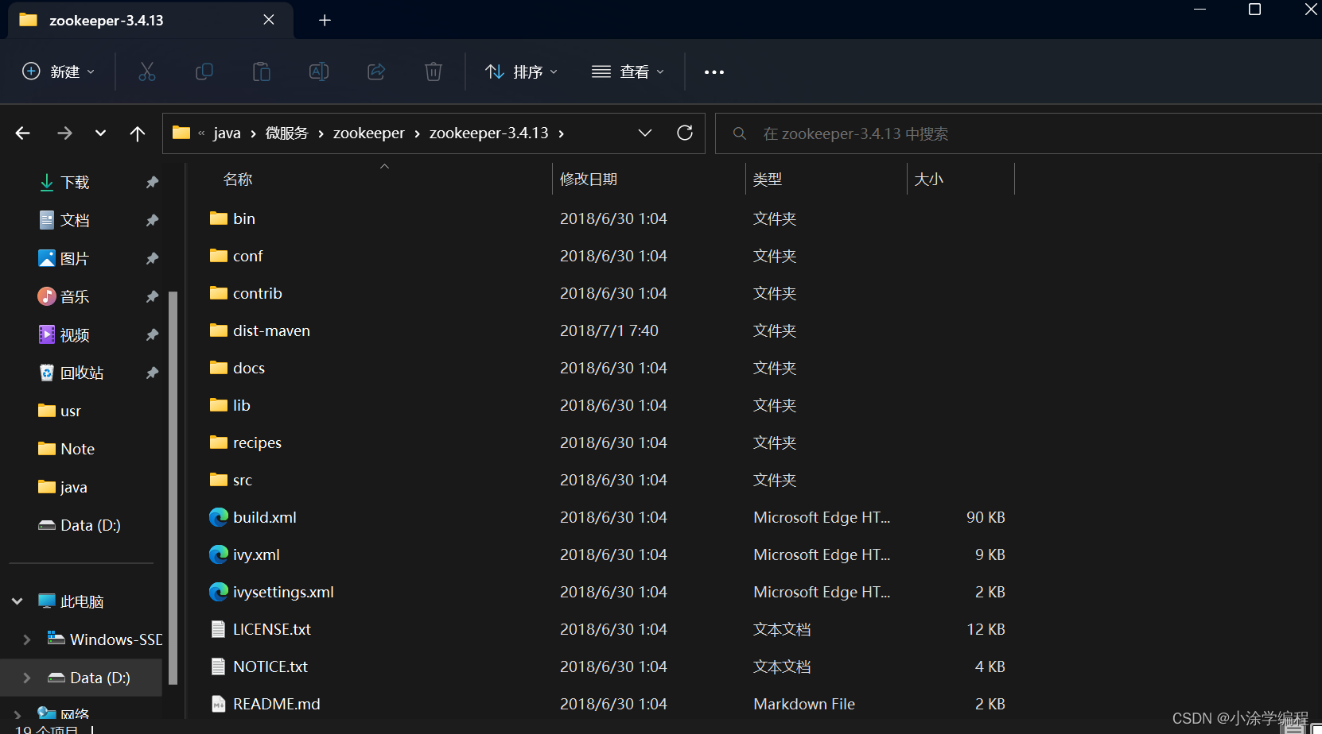Select the contrib folder

pos(257,293)
